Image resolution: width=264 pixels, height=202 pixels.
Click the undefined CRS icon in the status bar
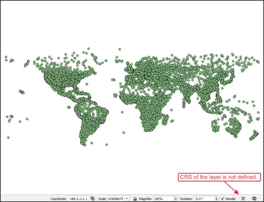(x=243, y=199)
